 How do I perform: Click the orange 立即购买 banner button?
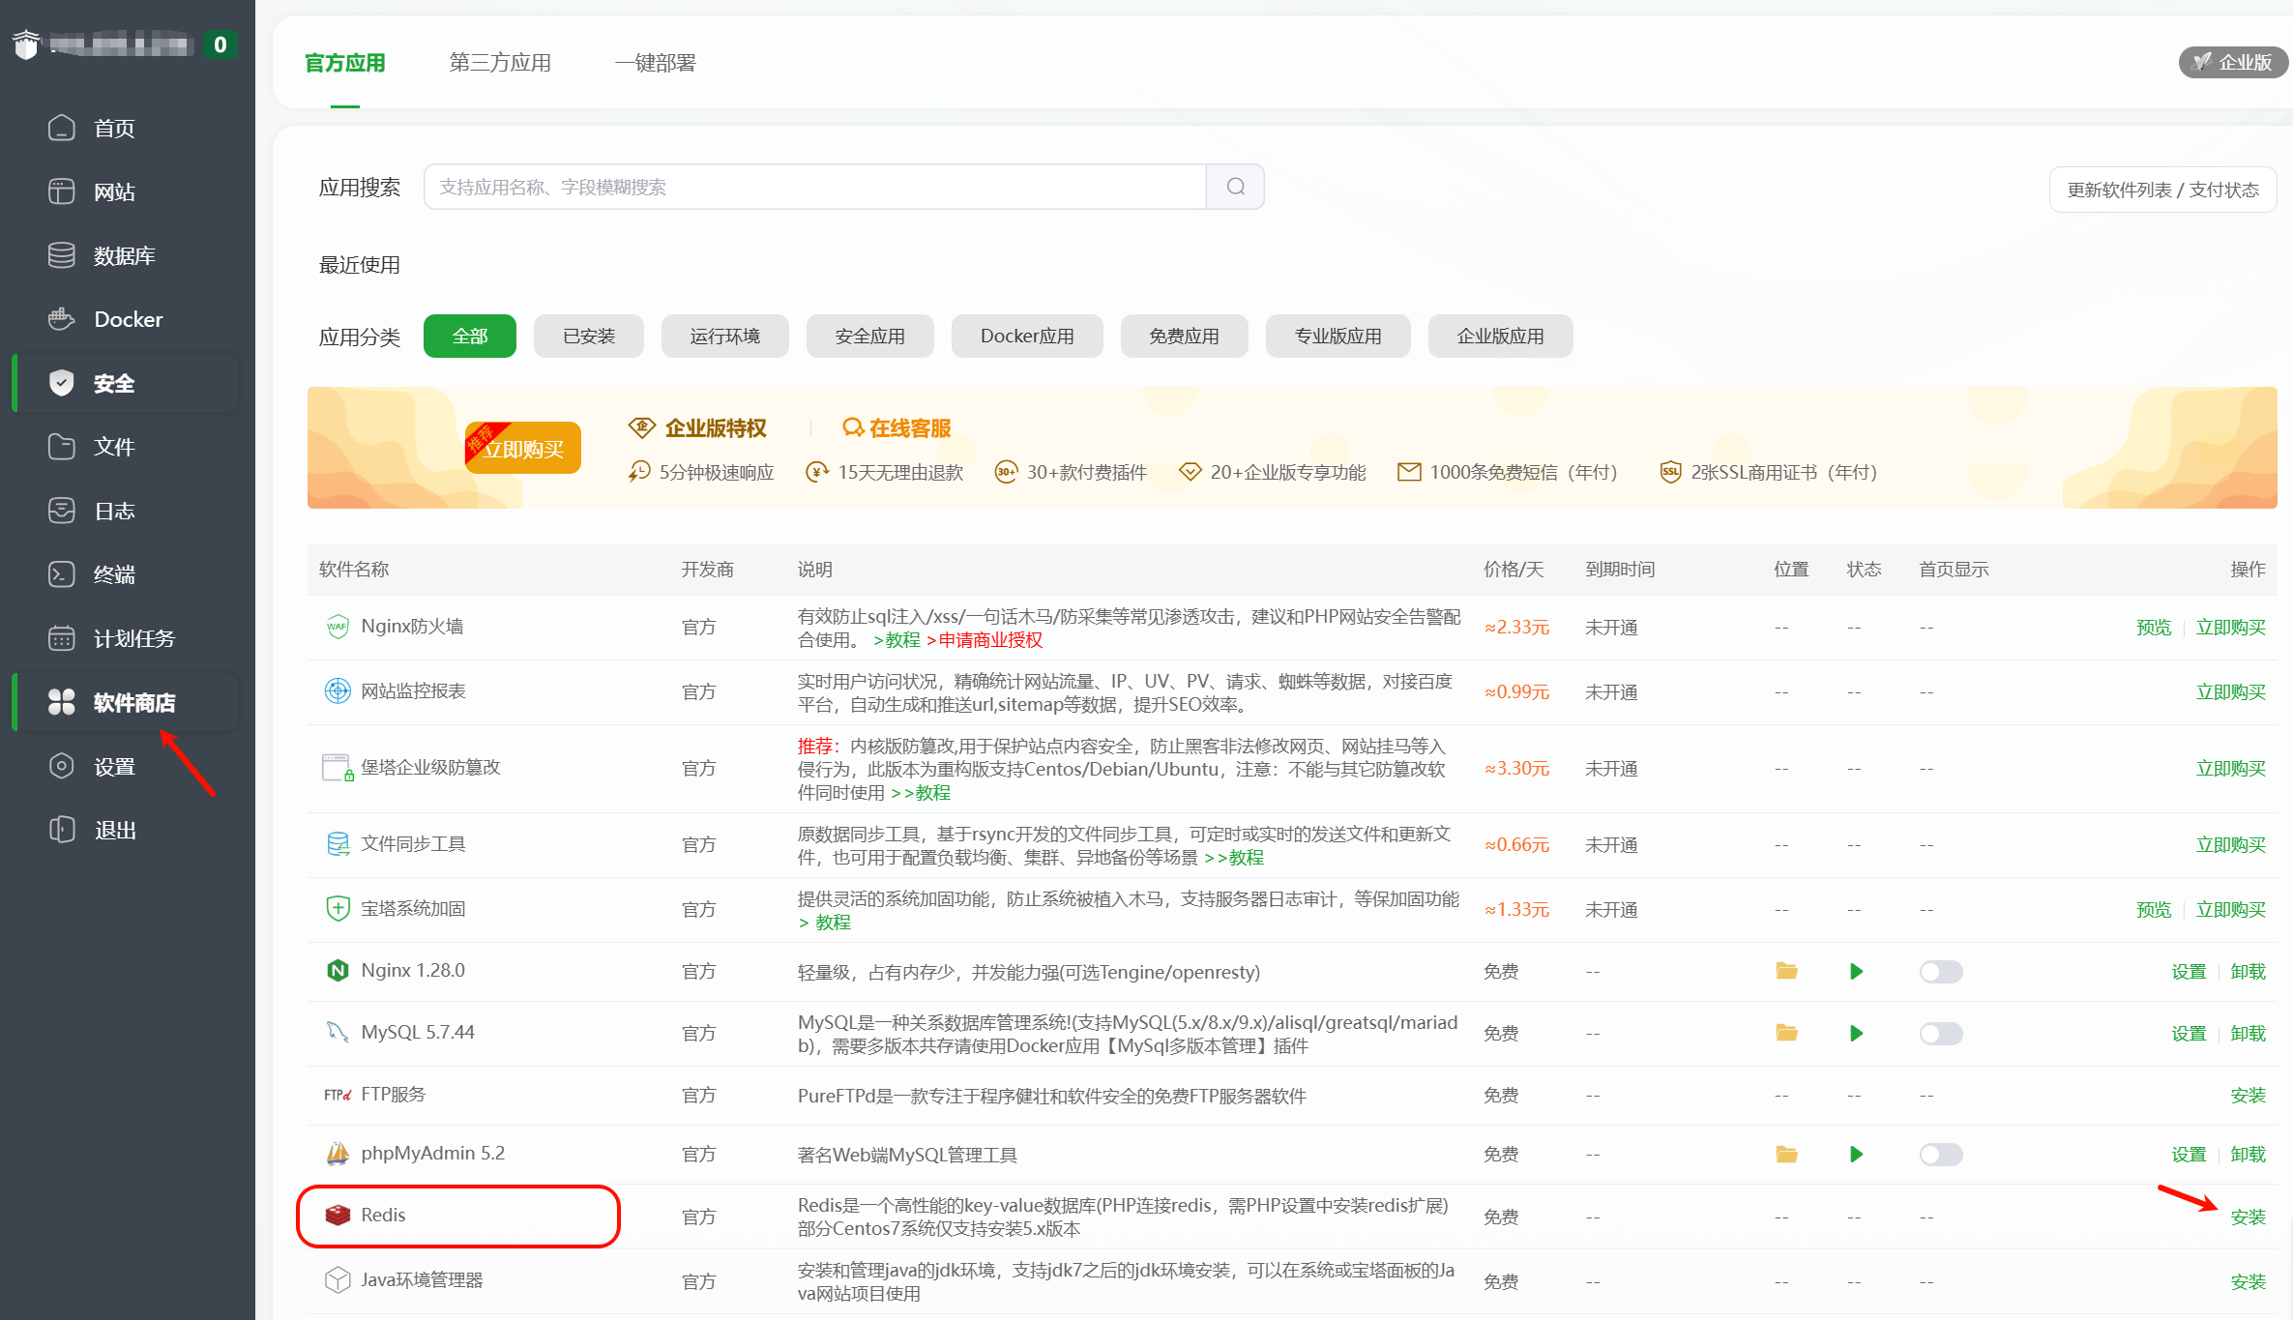[x=524, y=449]
